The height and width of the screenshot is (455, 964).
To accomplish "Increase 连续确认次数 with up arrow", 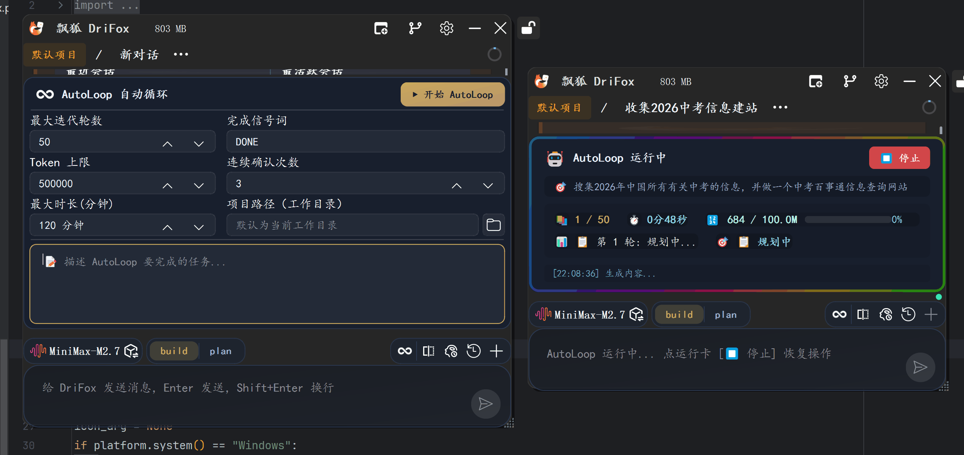I will point(456,186).
